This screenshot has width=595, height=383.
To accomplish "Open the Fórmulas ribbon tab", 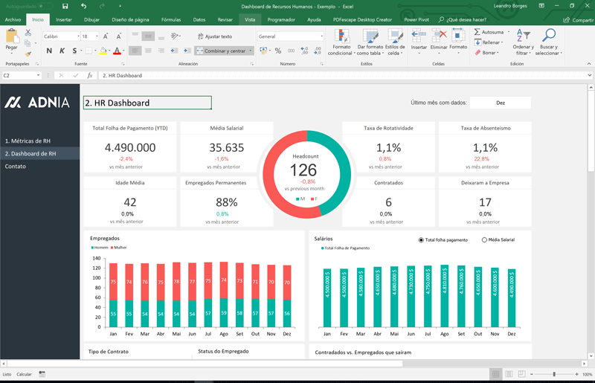I will 171,20.
